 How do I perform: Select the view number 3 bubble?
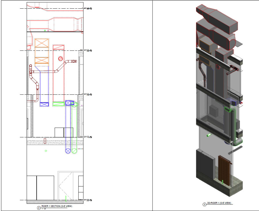pyautogui.click(x=205, y=205)
